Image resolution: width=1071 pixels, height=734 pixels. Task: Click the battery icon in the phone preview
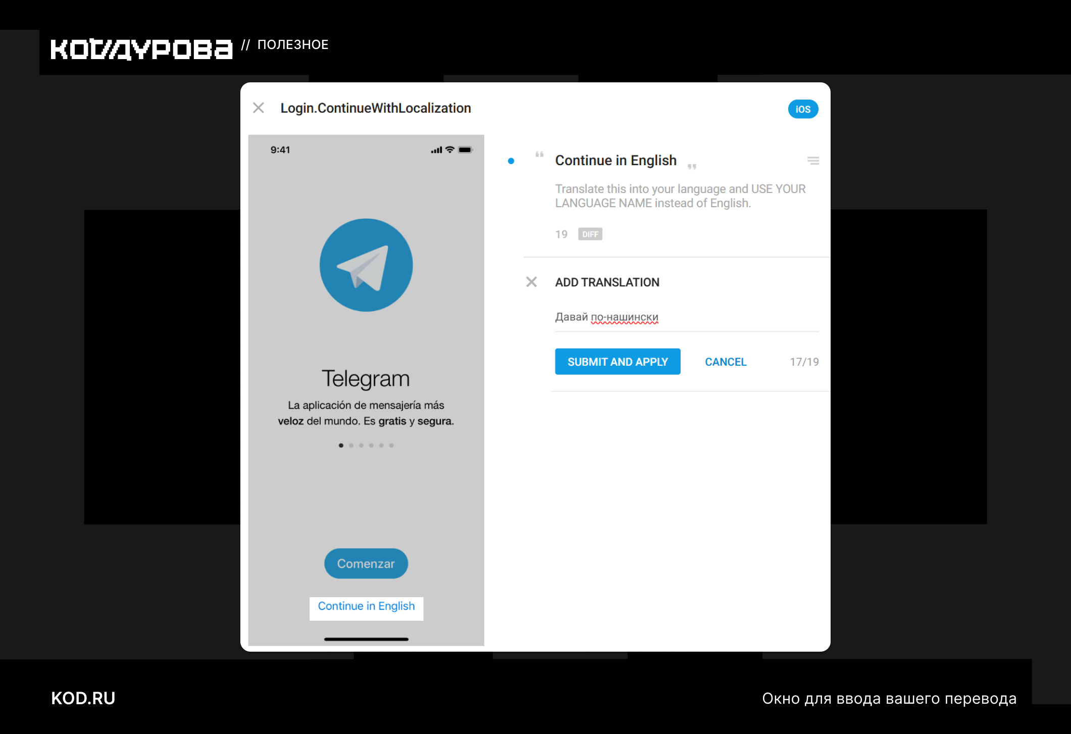point(465,150)
